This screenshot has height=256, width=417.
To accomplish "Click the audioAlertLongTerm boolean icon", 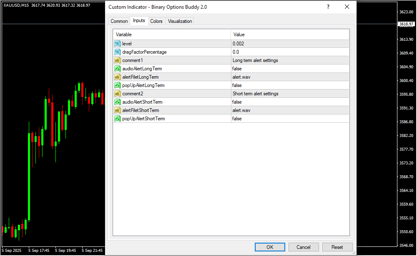I will (x=117, y=69).
